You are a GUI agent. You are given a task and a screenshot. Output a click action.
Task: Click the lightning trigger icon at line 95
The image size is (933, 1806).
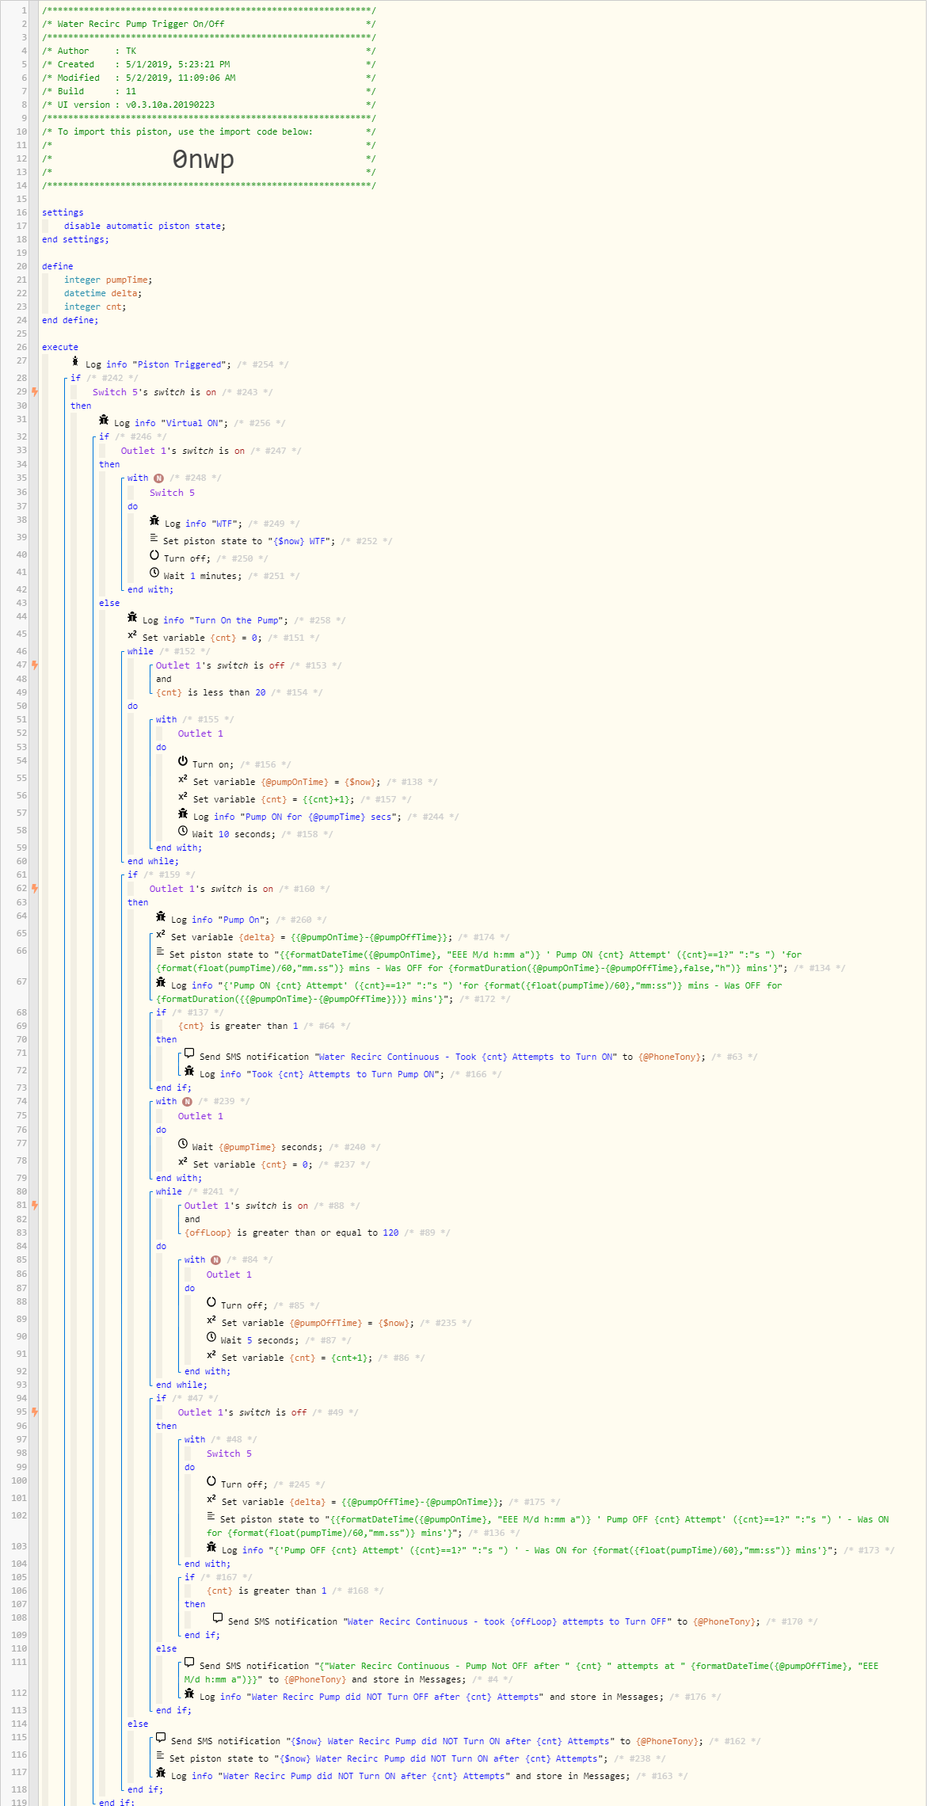coord(34,1412)
